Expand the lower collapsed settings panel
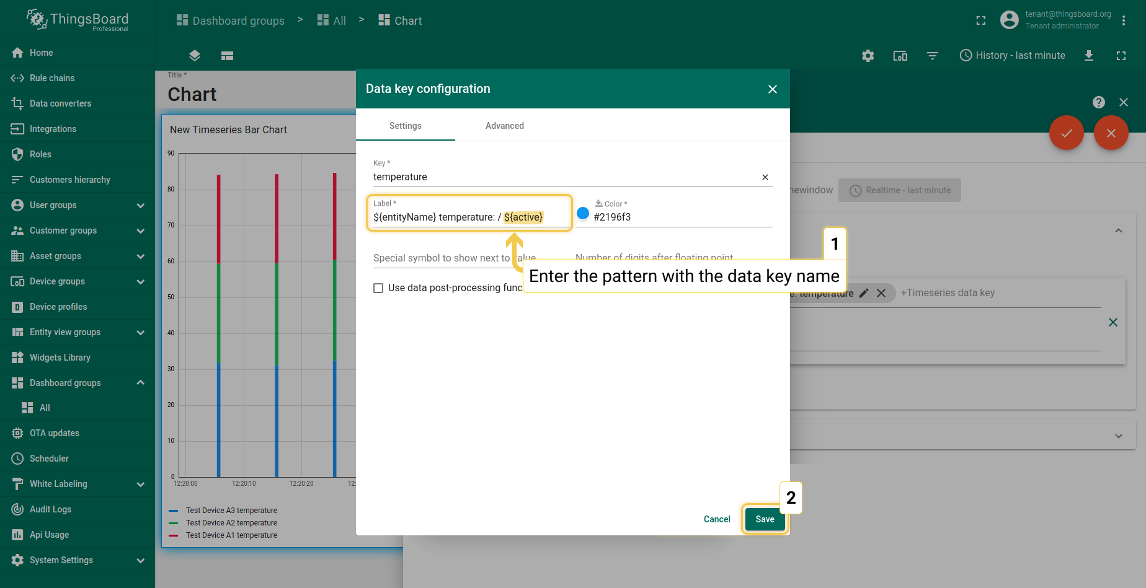Screen dimensions: 1146x588 1119,436
